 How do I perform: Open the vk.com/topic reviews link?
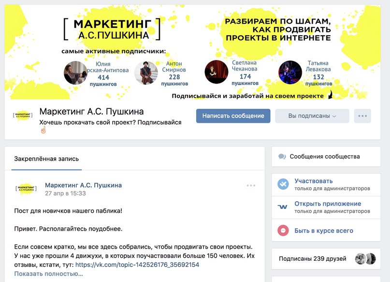(x=137, y=265)
